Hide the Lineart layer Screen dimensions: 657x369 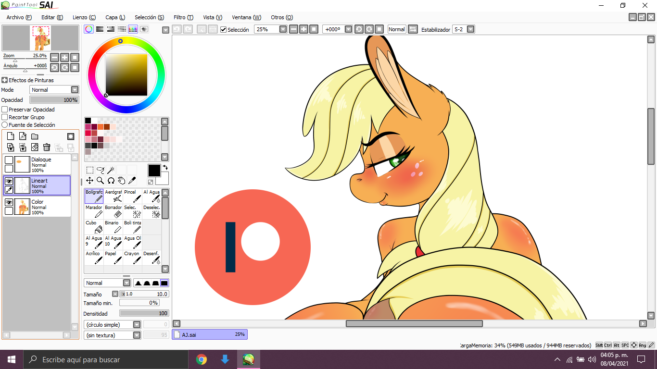pos(9,181)
